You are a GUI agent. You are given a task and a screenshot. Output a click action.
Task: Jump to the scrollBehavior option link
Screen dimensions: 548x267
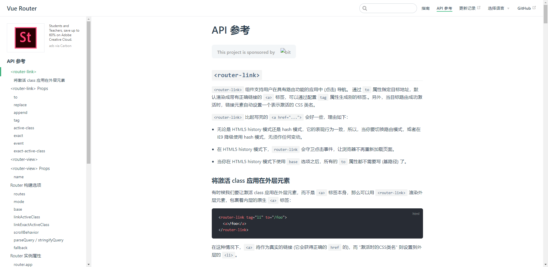point(26,232)
